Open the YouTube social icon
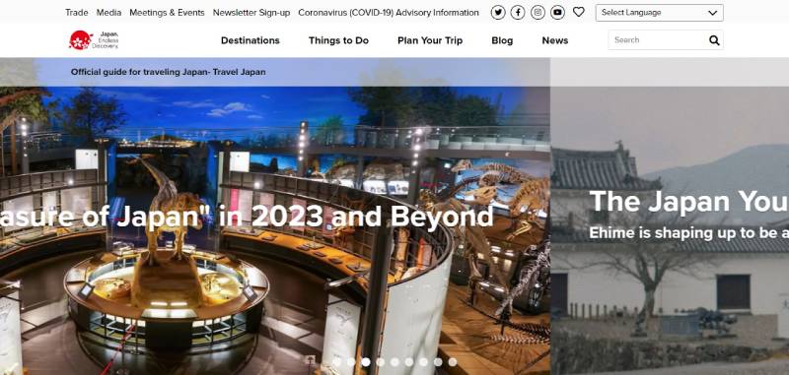 click(557, 13)
